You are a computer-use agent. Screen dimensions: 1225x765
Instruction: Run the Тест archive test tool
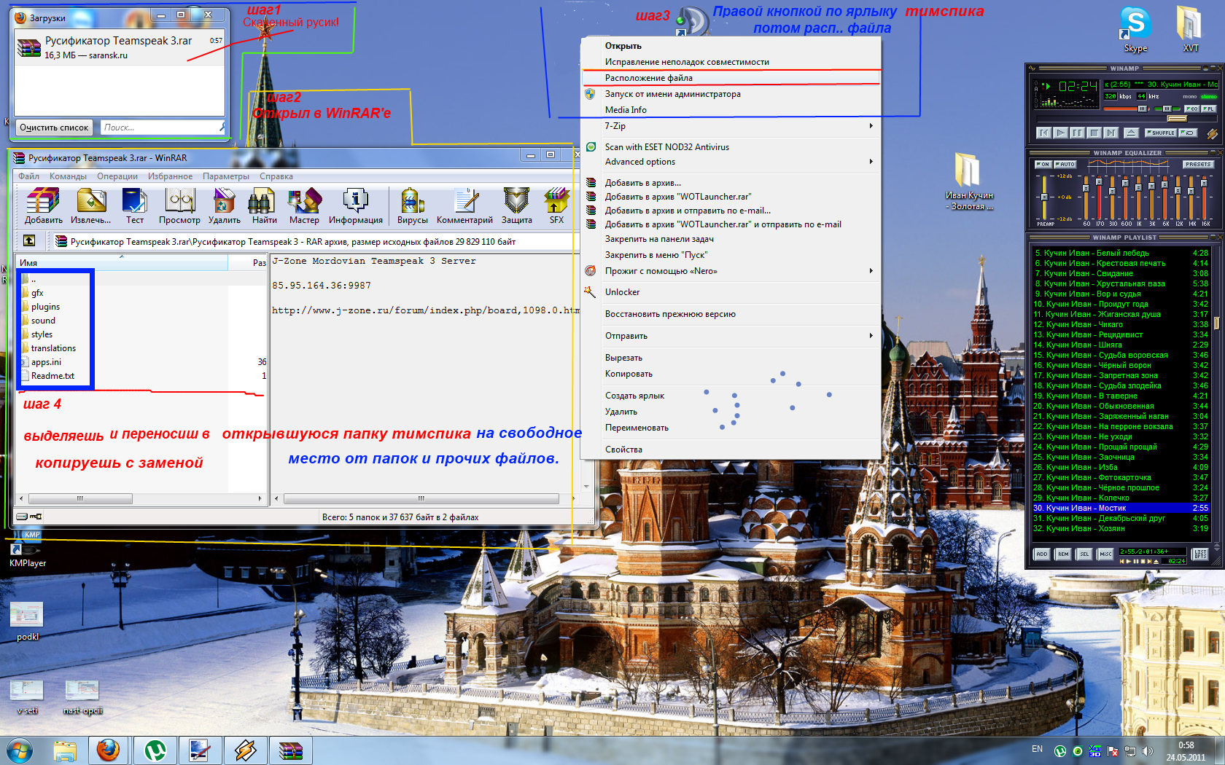point(135,206)
